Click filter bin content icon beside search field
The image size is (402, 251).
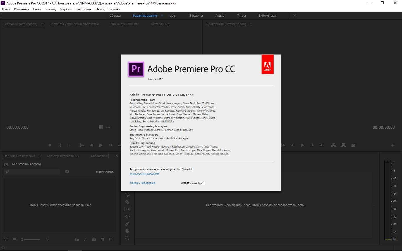[67, 172]
